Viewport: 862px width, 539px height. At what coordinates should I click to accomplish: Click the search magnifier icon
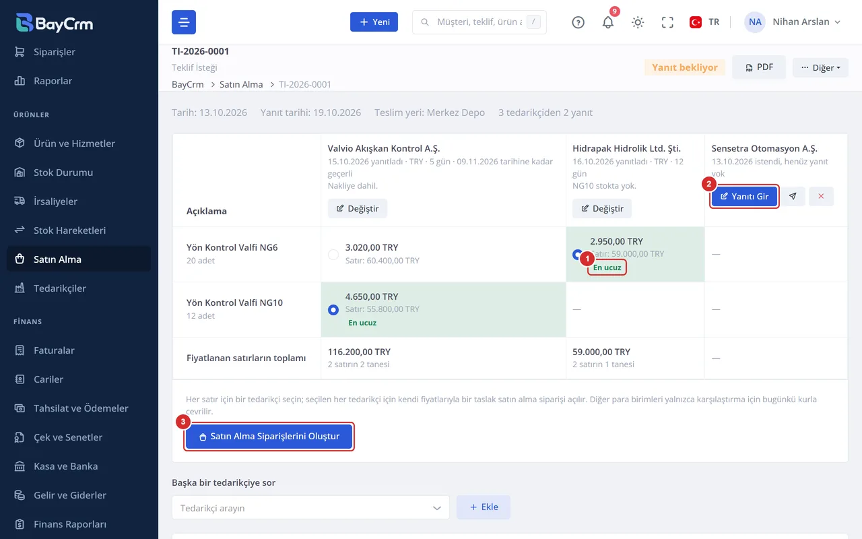coord(425,22)
